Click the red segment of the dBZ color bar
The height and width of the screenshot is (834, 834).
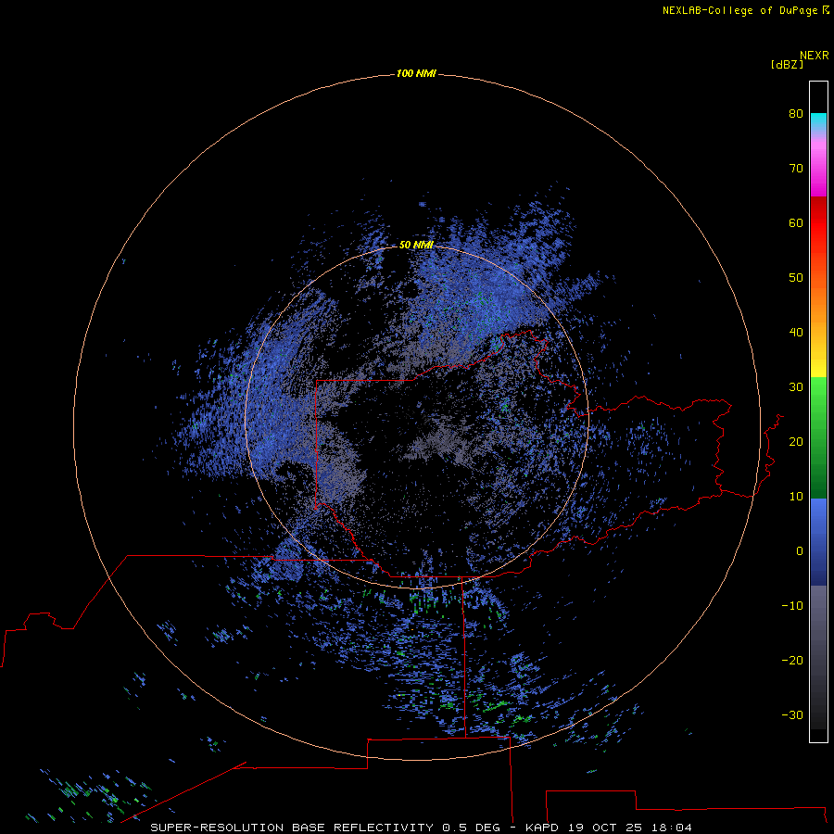(818, 223)
